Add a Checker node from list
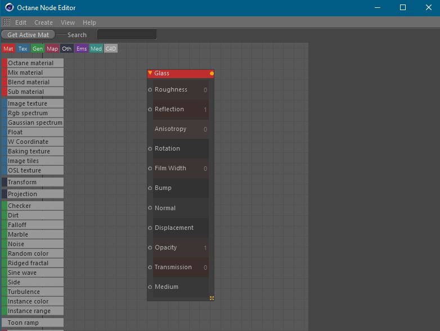Screen dimensions: 440x331 (33, 206)
